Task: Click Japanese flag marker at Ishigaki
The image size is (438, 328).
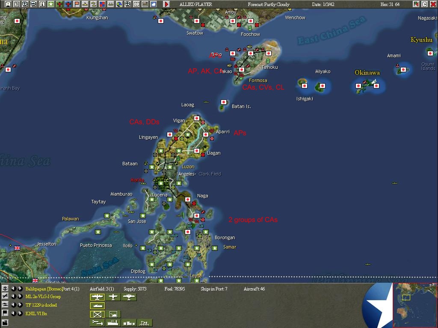Action: click(305, 85)
